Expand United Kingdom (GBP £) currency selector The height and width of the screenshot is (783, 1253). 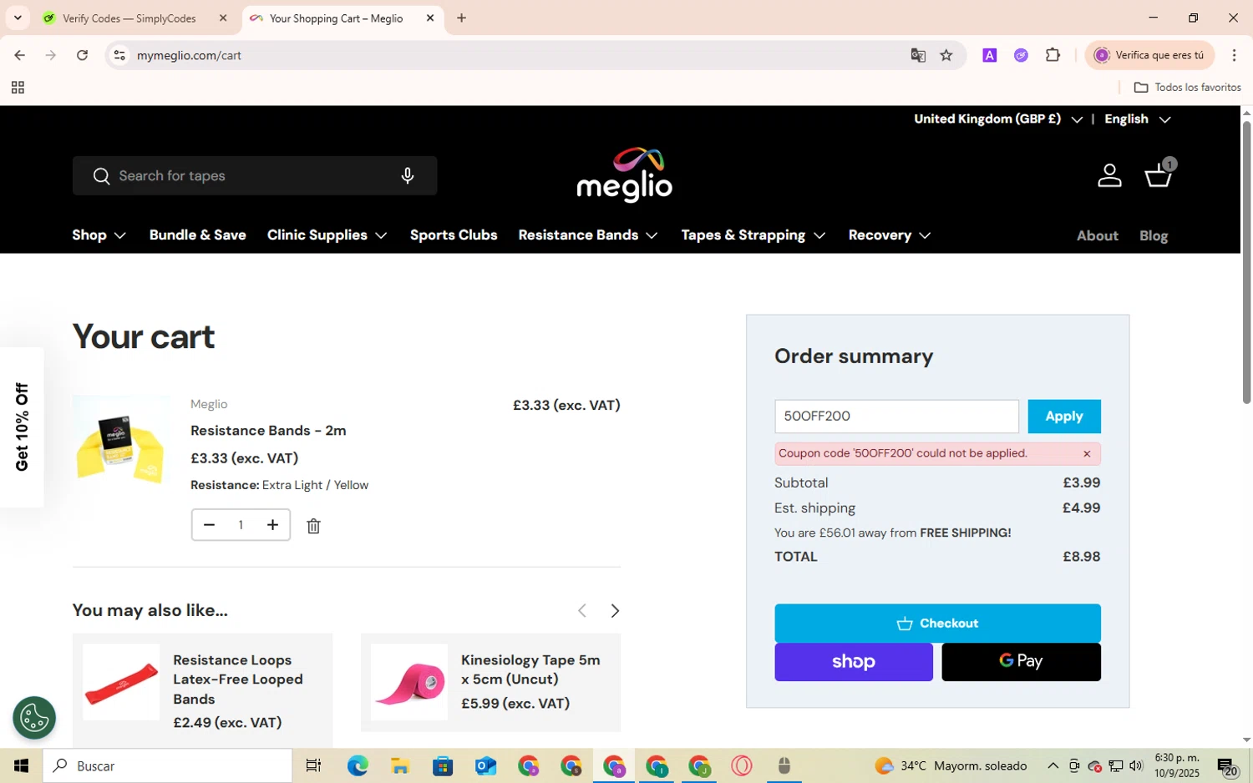pos(998,119)
